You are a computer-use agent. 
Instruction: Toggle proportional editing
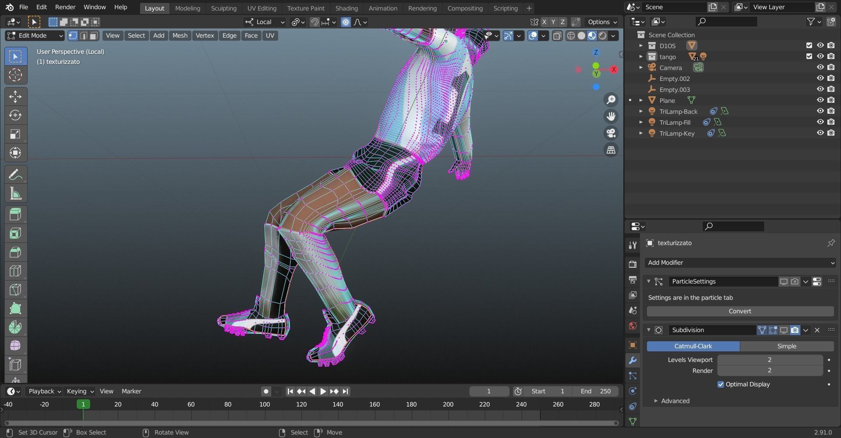click(346, 22)
